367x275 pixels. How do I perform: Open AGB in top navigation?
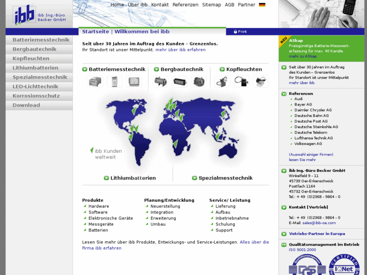pyautogui.click(x=229, y=5)
